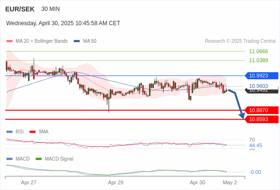Click the MA 50 legend swatch
This screenshot has width=280, height=190.
pos(77,41)
